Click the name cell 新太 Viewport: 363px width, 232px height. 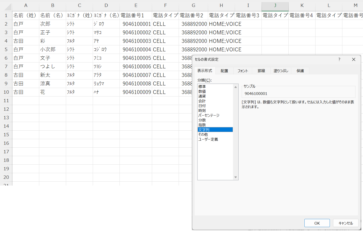53,75
